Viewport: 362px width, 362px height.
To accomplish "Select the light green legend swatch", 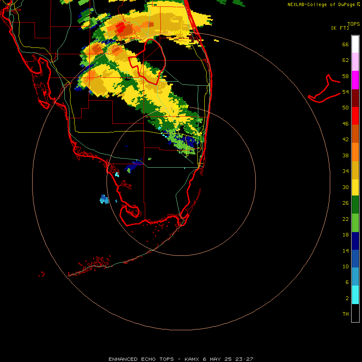I will point(355,223).
